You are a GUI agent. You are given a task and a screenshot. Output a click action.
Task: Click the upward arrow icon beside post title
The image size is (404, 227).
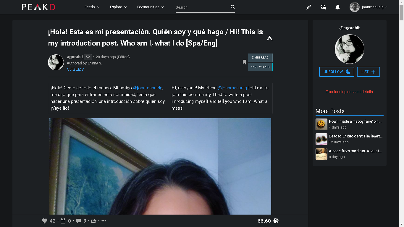click(270, 38)
